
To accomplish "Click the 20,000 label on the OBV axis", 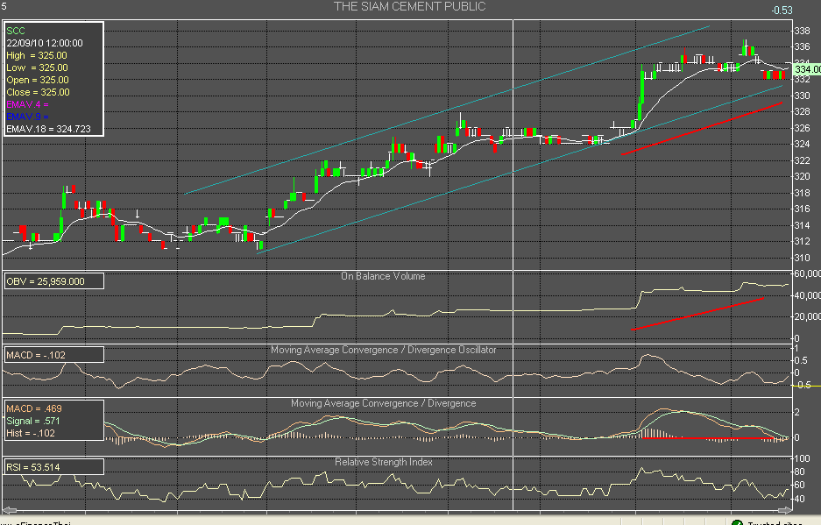I will click(x=807, y=316).
